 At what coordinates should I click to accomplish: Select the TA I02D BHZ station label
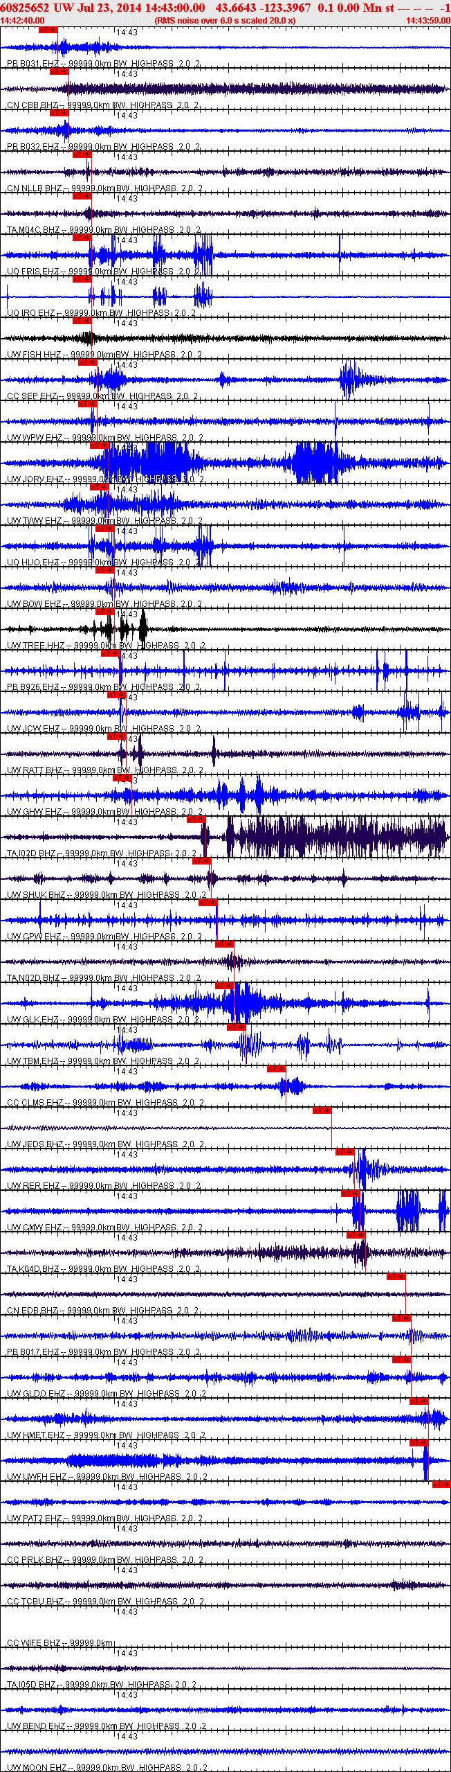click(102, 853)
